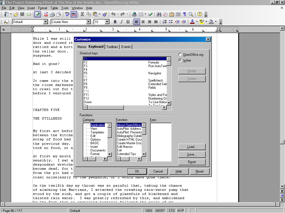This screenshot has width=285, height=213.
Task: Click the Print icon in the toolbar
Action: click(x=52, y=14)
